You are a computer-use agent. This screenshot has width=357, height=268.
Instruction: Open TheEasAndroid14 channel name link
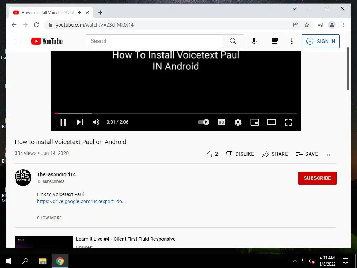click(x=56, y=174)
